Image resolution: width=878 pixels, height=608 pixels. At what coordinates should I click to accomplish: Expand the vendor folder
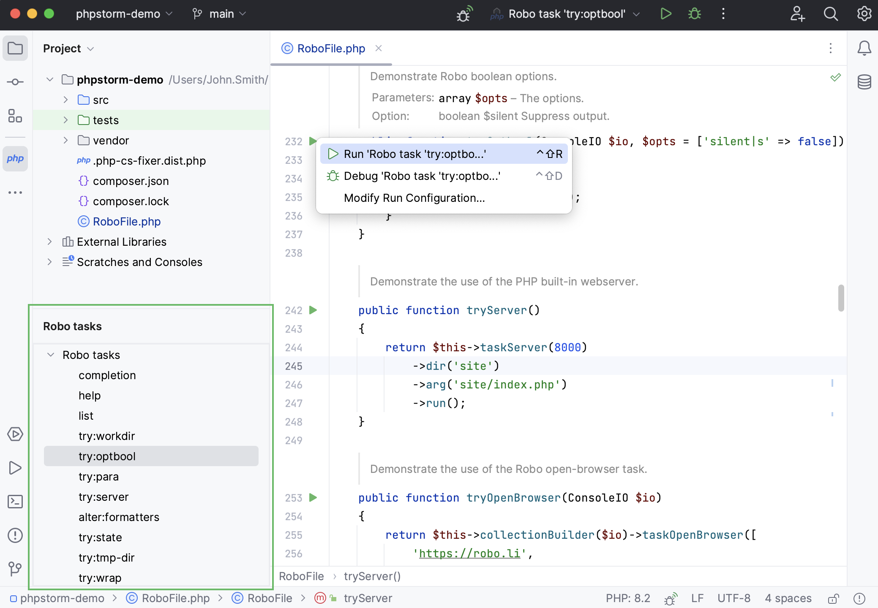click(x=65, y=140)
